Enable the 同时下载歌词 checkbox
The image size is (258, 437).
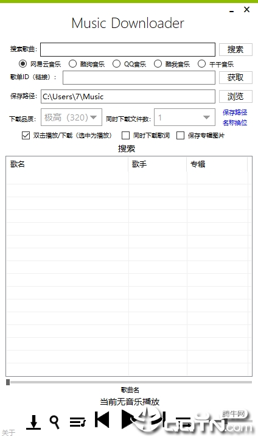pyautogui.click(x=126, y=136)
